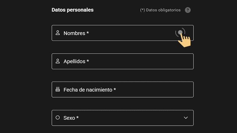Click the Datos obligatorios note text
The image size is (237, 133).
pos(160,10)
